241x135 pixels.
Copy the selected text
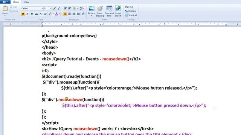[14, 11]
